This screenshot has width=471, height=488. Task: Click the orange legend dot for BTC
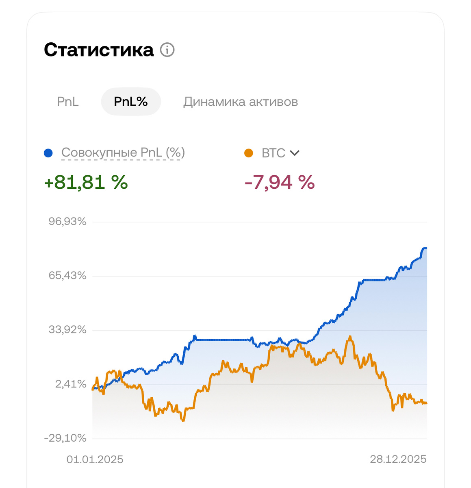tap(248, 153)
